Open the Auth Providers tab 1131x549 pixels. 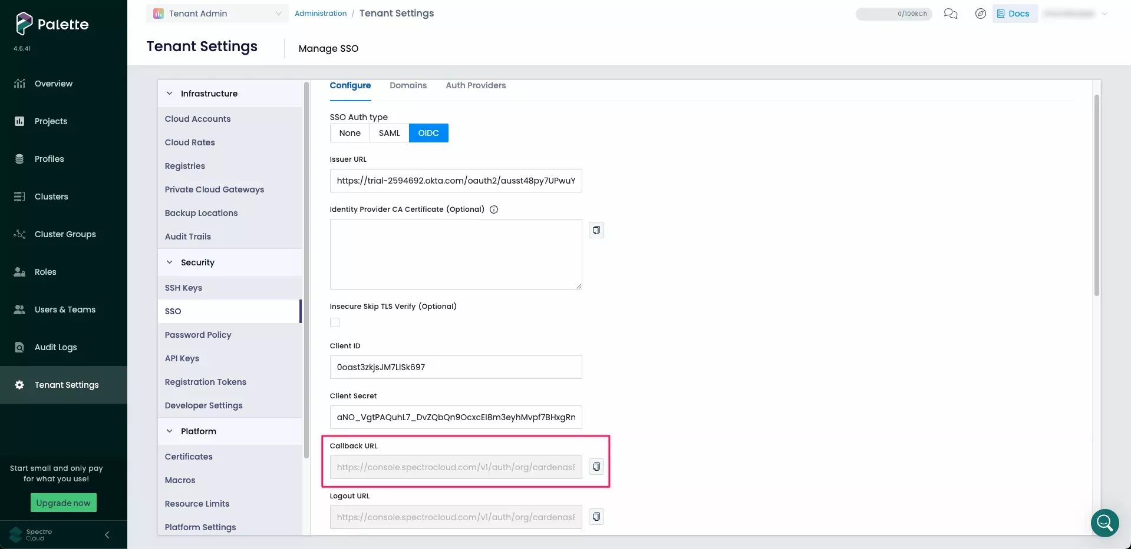click(x=476, y=85)
